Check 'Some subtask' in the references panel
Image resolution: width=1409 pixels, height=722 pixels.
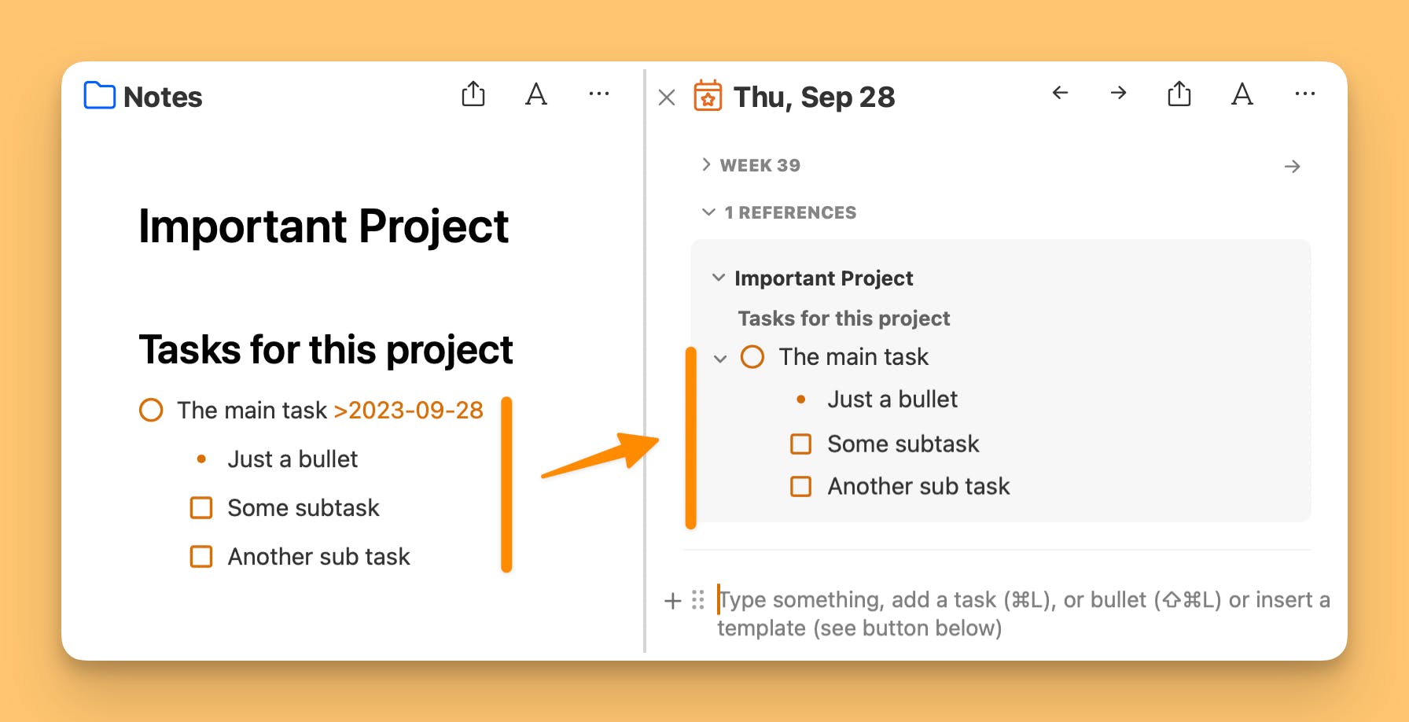tap(800, 444)
